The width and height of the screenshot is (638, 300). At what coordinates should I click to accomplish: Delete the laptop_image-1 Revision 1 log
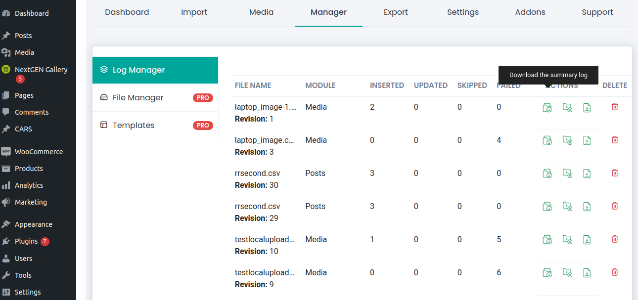[615, 107]
